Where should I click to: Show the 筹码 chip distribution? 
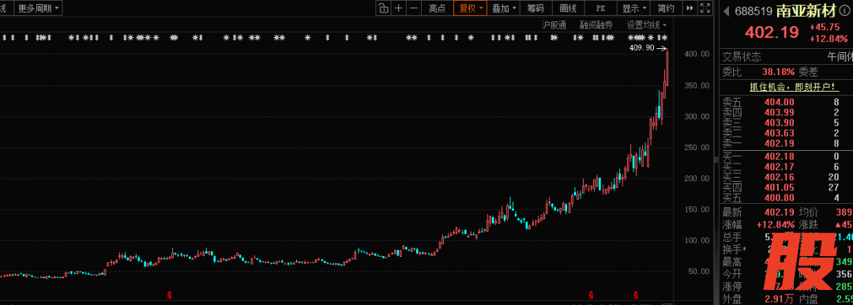[x=535, y=8]
